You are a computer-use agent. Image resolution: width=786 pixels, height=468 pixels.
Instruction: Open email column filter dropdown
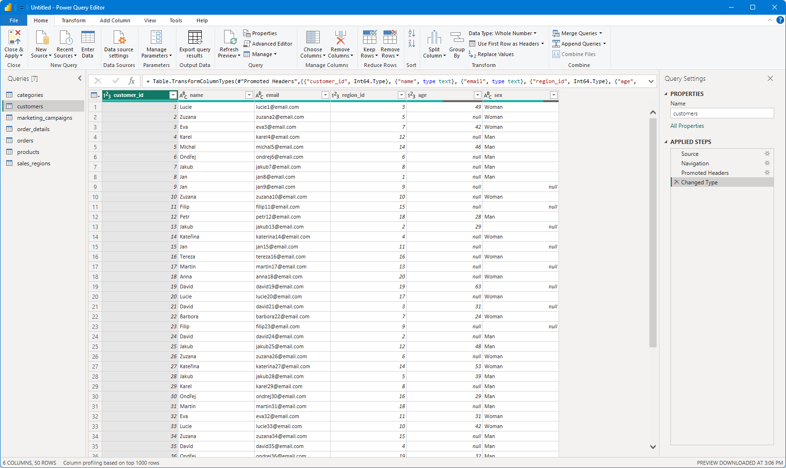coord(325,95)
